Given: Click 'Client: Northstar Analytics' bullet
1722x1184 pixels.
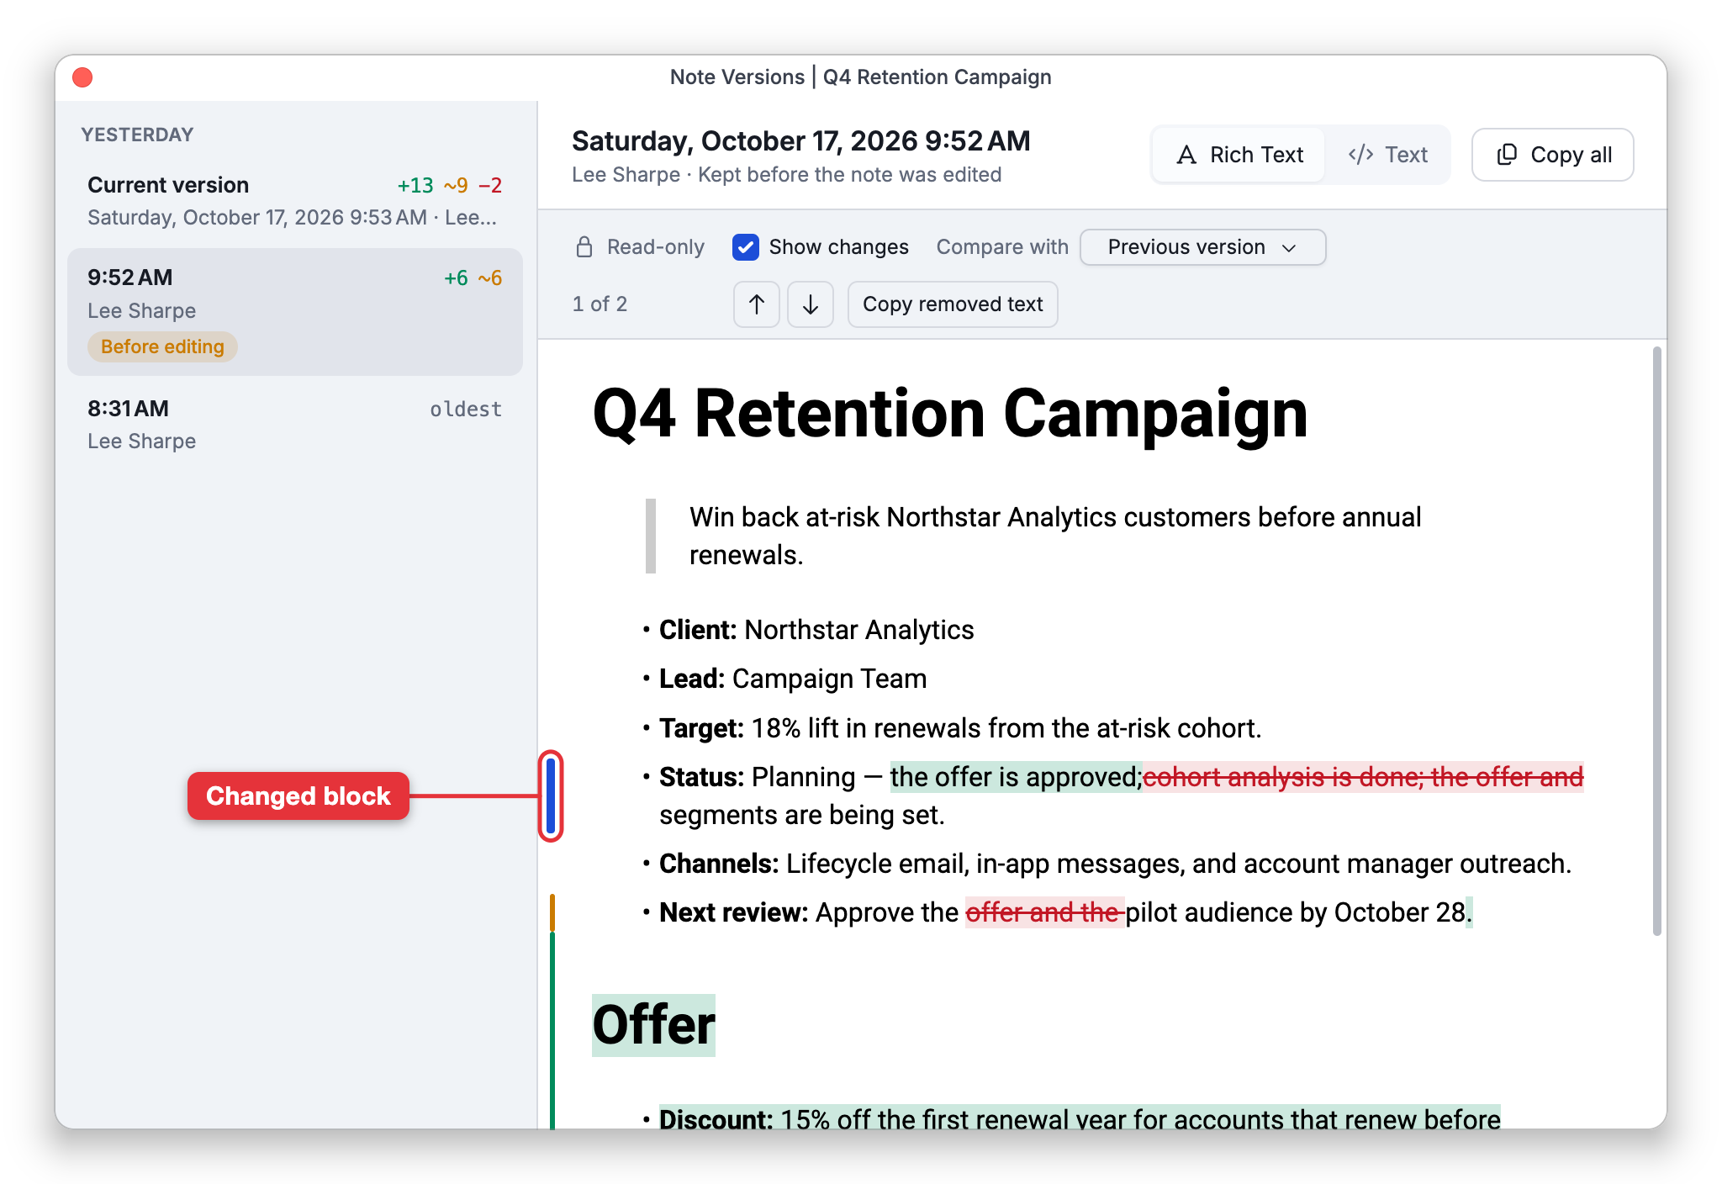Looking at the screenshot, I should [816, 630].
